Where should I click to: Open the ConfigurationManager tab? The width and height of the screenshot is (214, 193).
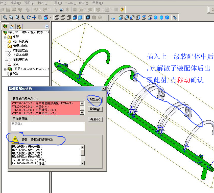19,27
